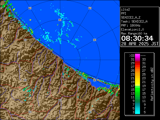Click the "Max Range:60 km" text
Viewport: 160px width, 120px height.
pyautogui.click(x=134, y=33)
